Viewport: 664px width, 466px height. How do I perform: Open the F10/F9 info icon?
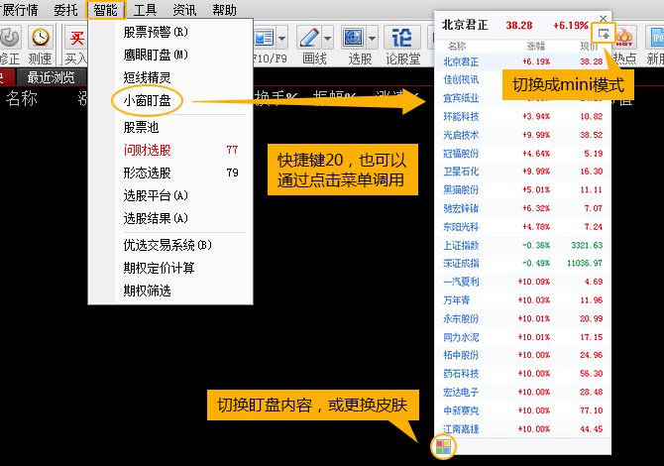click(265, 38)
